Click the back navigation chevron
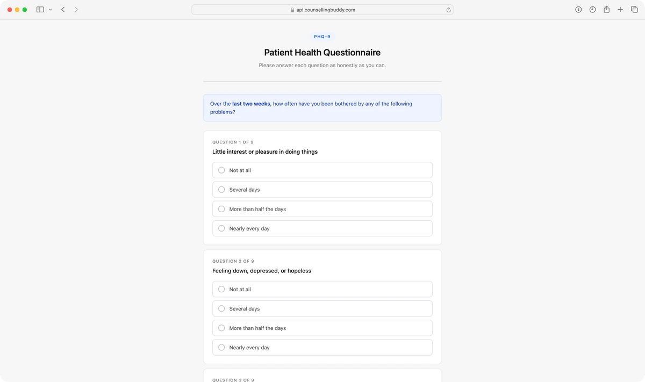This screenshot has width=645, height=382. click(x=63, y=9)
